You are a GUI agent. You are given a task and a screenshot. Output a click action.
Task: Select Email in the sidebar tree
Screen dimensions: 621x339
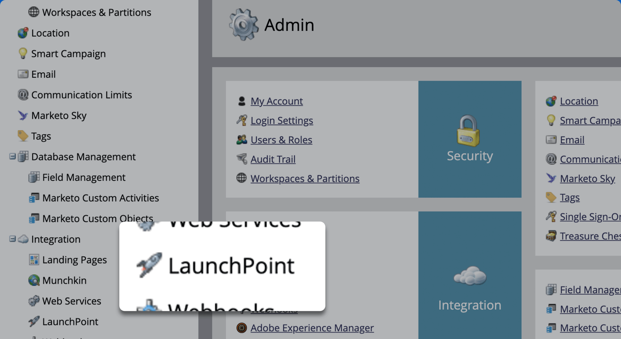(x=43, y=74)
